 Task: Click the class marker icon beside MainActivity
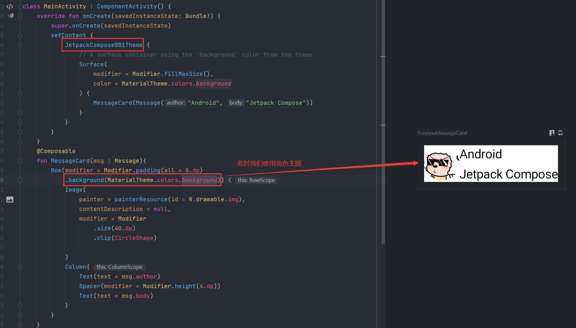pyautogui.click(x=9, y=6)
